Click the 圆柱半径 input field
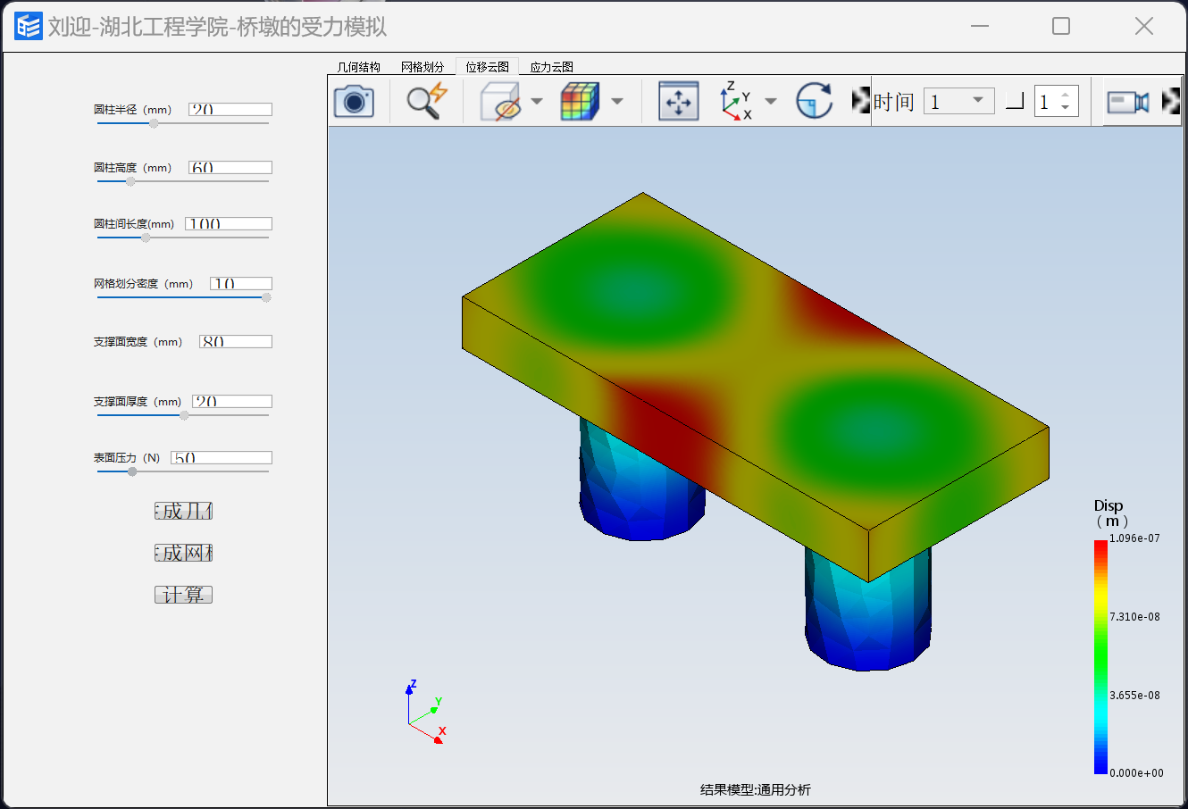 point(230,109)
